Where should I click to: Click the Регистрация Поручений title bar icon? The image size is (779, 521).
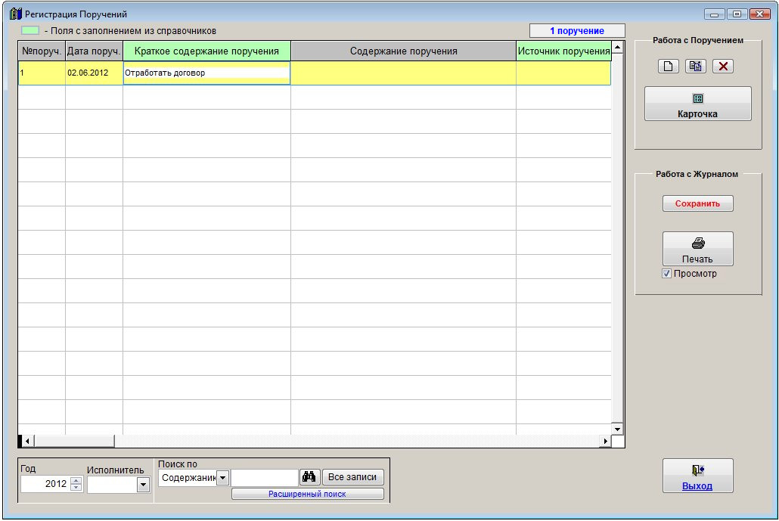click(16, 14)
